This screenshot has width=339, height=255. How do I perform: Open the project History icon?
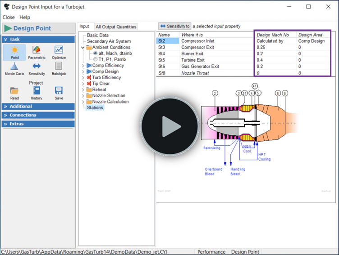[x=37, y=90]
